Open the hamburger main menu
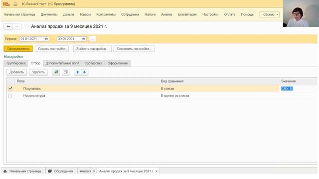 click(x=15, y=4)
